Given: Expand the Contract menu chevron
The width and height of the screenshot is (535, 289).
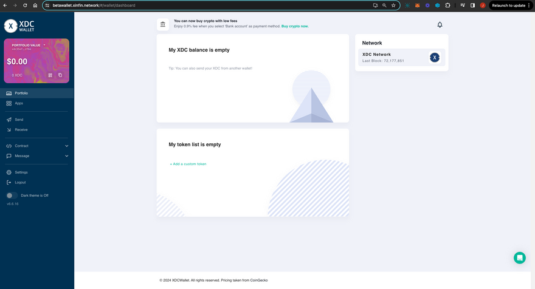Looking at the screenshot, I should [x=66, y=146].
